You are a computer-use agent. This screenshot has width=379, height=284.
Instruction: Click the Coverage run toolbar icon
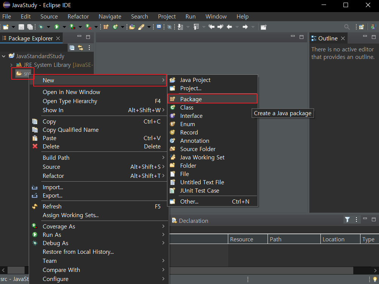tap(73, 27)
